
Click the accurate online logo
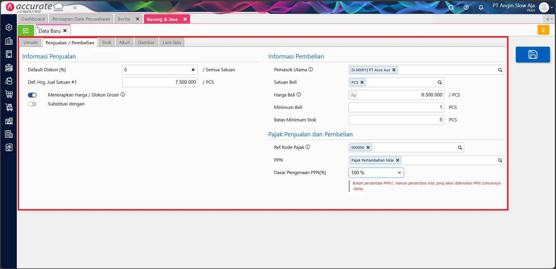(34, 7)
